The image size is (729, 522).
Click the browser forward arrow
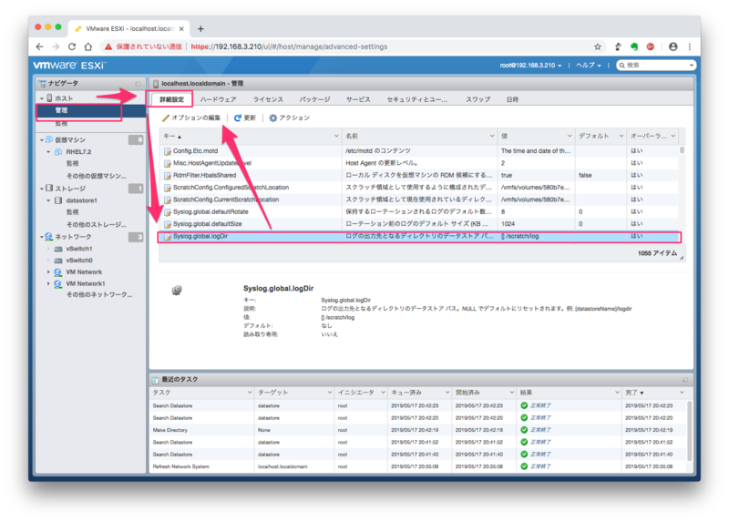(x=56, y=46)
